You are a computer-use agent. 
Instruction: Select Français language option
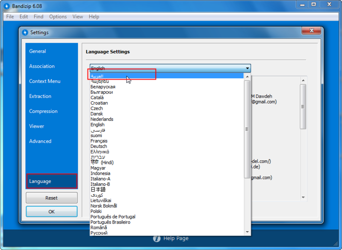167,141
